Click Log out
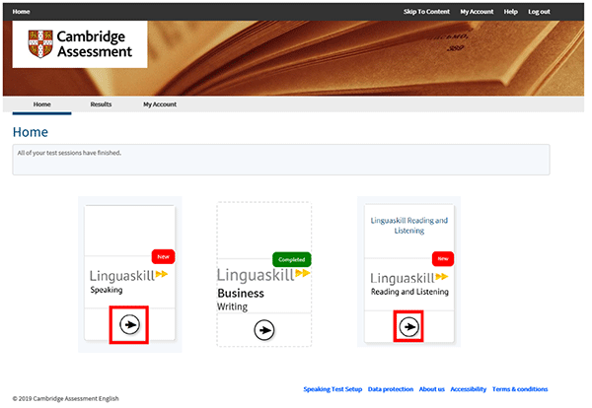Screen dimensions: 592x408 tap(539, 11)
